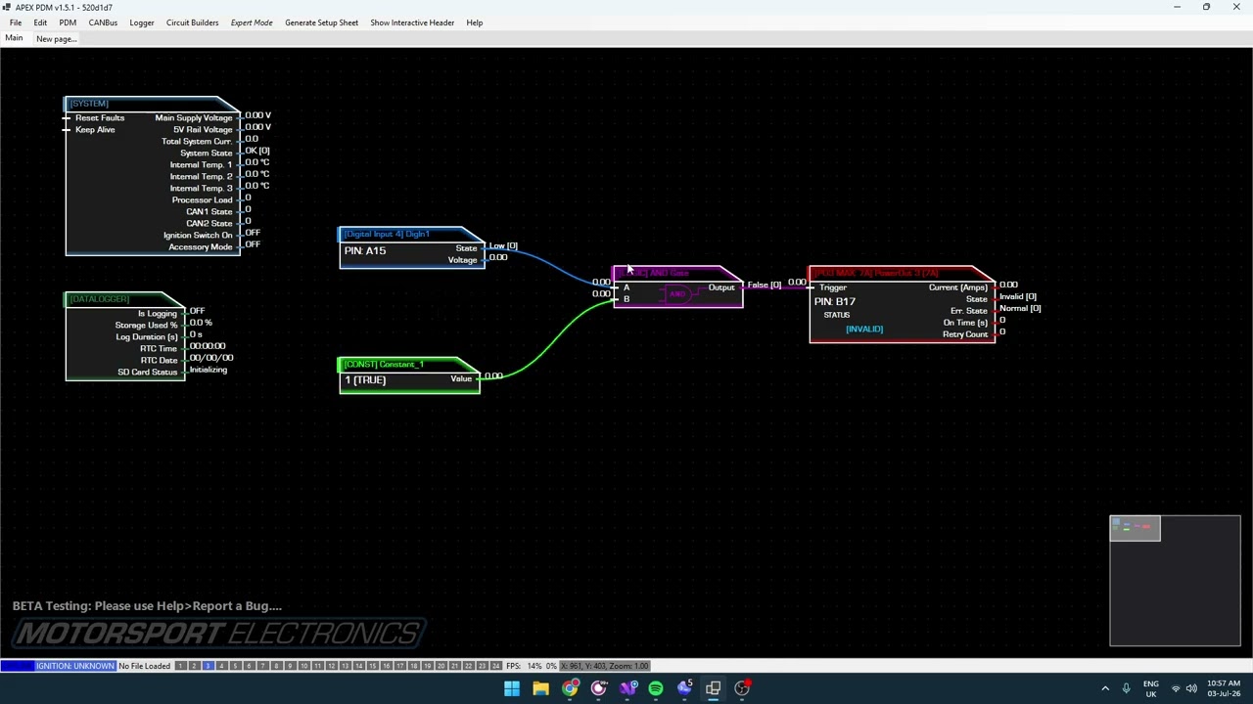Screen dimensions: 1253x704
Task: Select channel button 12 in status bar
Action: 331,666
